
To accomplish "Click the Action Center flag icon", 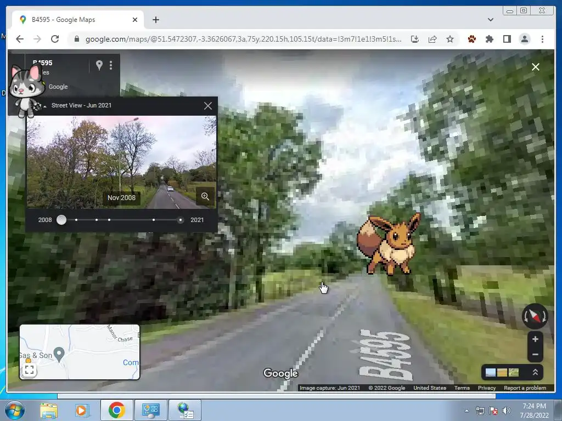I will 493,411.
